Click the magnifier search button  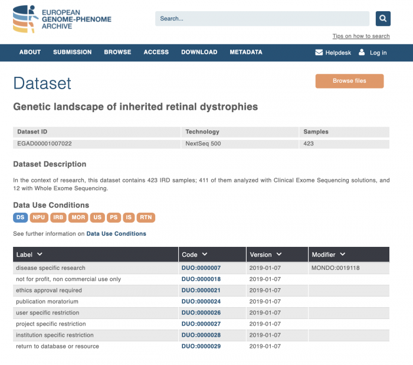(383, 19)
